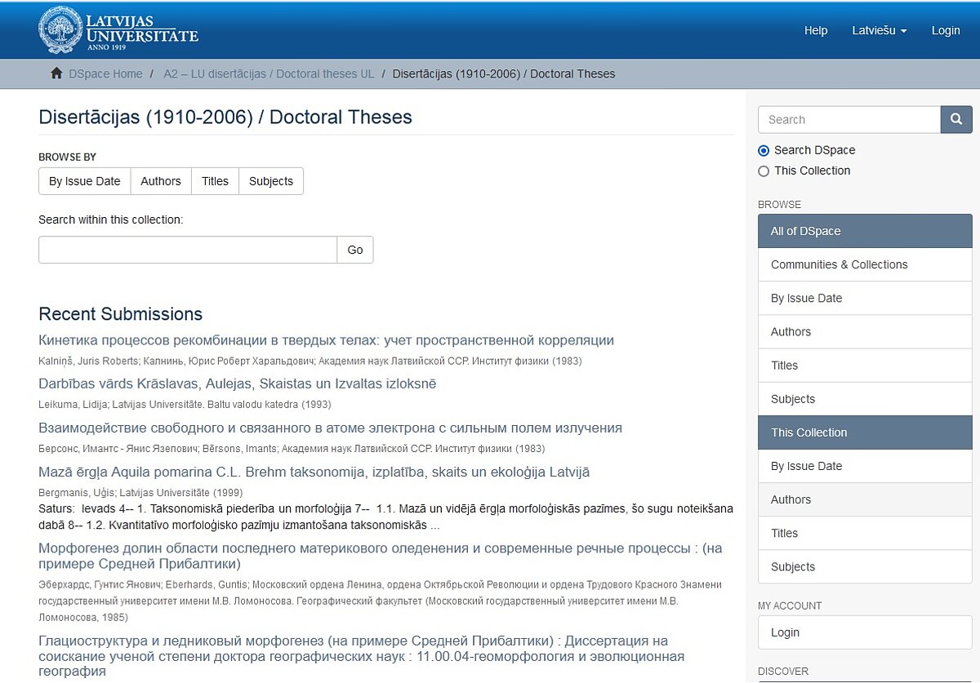Browse by Issue Date button under Browse By
This screenshot has height=683, width=980.
pos(85,181)
